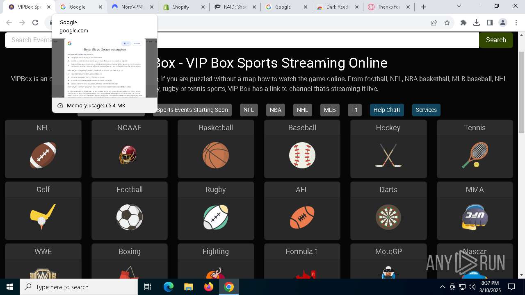Open the Windows Start menu
The image size is (525, 295).
pyautogui.click(x=10, y=287)
